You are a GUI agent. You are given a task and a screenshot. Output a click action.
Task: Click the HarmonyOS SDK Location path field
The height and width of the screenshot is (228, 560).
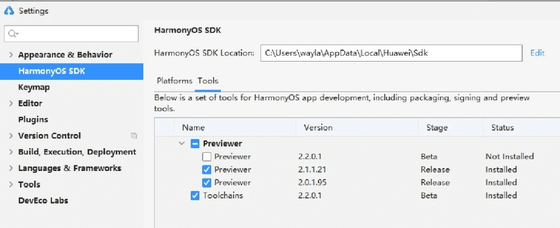point(391,53)
